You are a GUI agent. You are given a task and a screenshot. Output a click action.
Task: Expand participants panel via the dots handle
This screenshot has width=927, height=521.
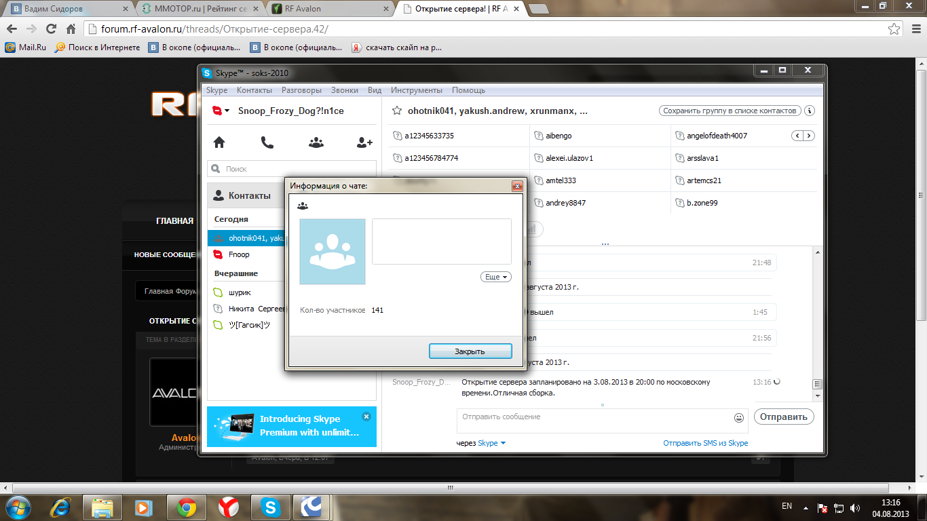pos(605,243)
